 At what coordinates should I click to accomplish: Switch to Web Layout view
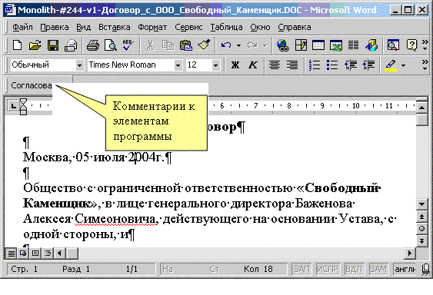pos(23,253)
